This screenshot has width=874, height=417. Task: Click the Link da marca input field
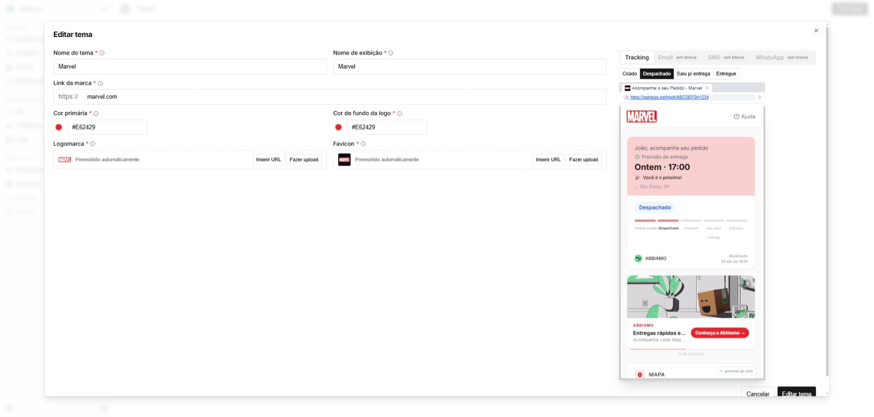click(x=341, y=97)
